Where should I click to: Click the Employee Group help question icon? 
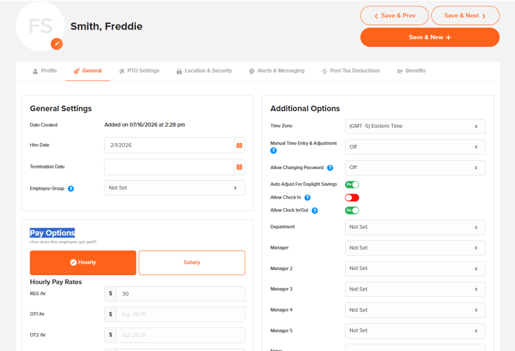pos(71,188)
